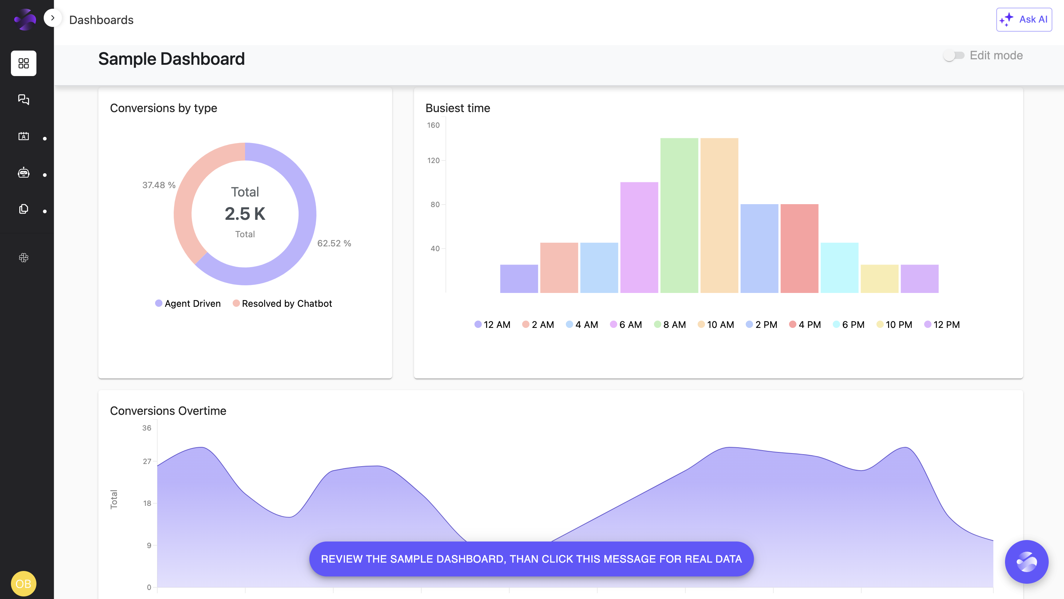Enable the Edit mode toggle
This screenshot has height=599, width=1064.
coord(953,55)
